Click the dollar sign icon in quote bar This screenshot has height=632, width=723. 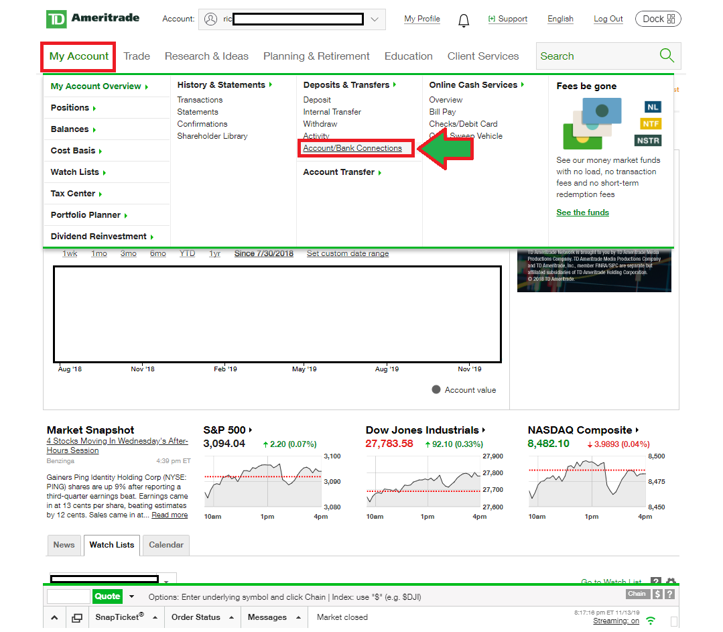click(x=657, y=594)
